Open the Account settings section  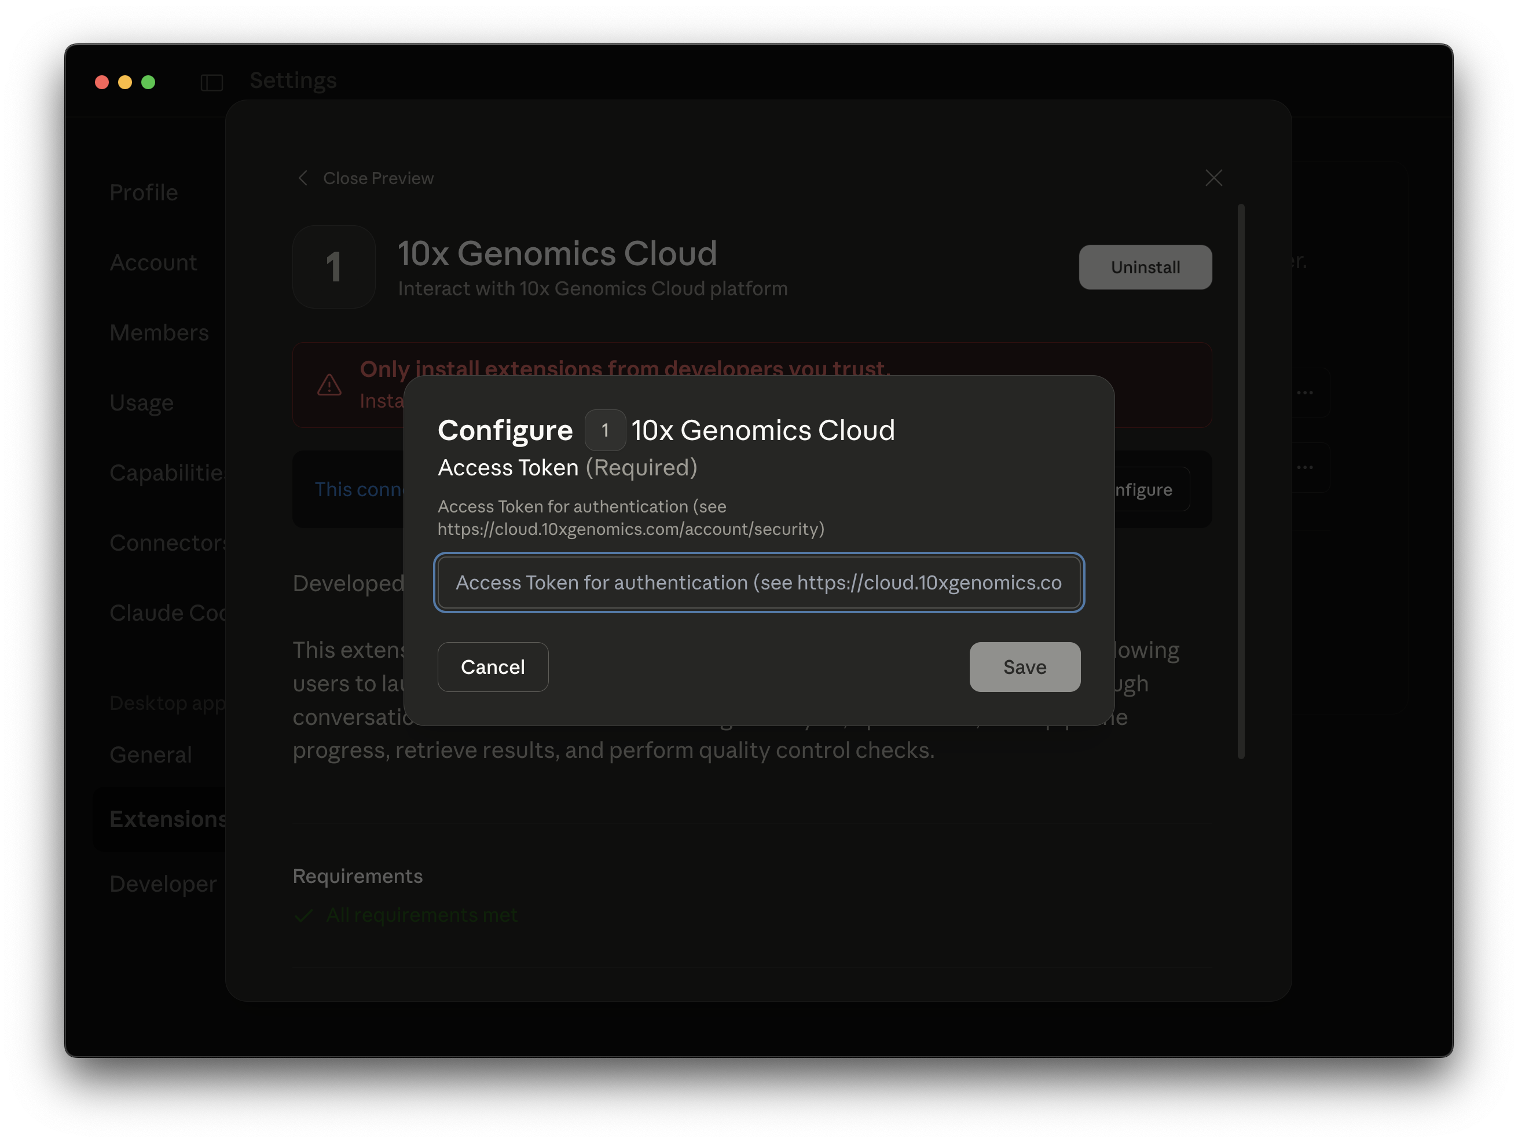153,262
